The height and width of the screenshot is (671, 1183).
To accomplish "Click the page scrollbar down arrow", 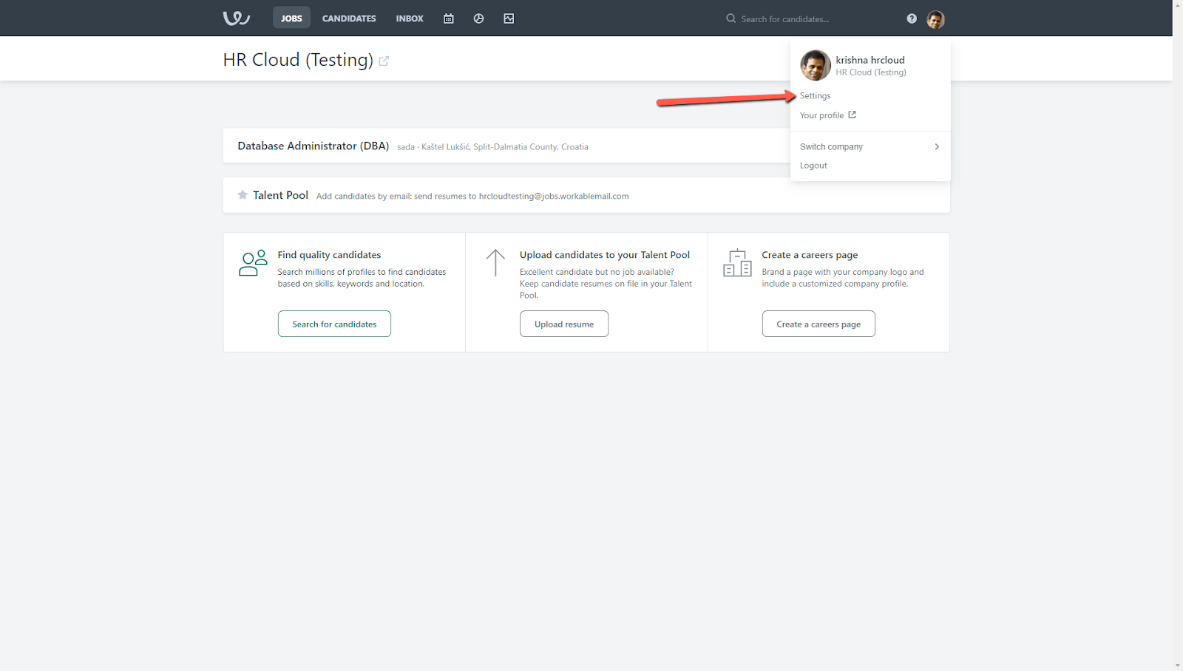I will 1178,666.
